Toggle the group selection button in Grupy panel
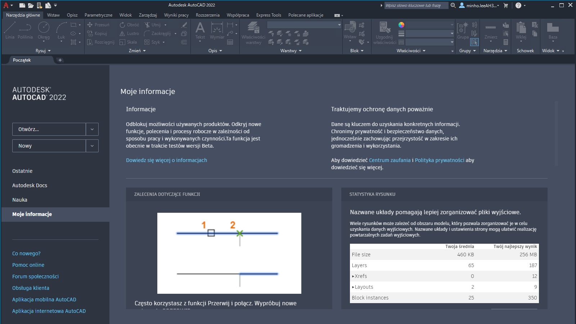 [474, 42]
